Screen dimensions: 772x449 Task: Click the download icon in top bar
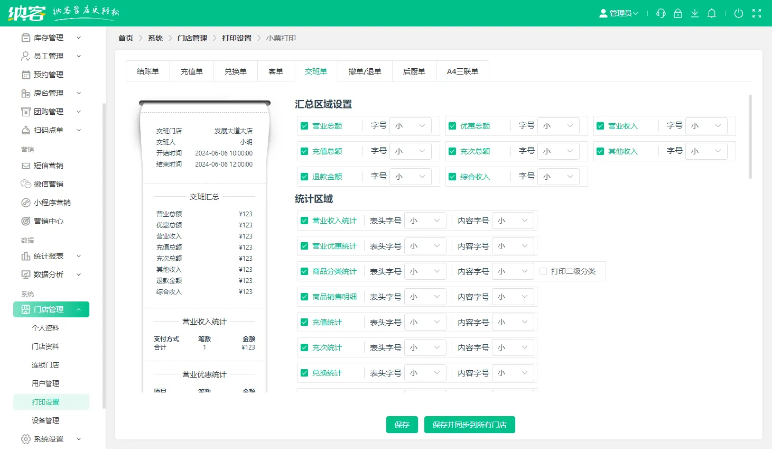coord(695,13)
